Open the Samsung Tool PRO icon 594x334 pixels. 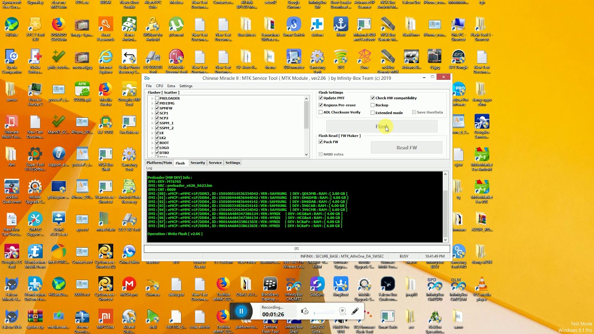coord(458,255)
